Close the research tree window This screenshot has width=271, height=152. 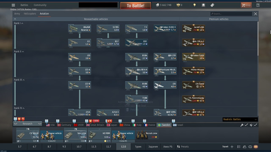click(x=255, y=14)
